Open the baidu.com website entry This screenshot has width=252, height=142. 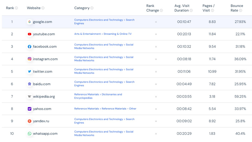pyautogui.click(x=42, y=84)
